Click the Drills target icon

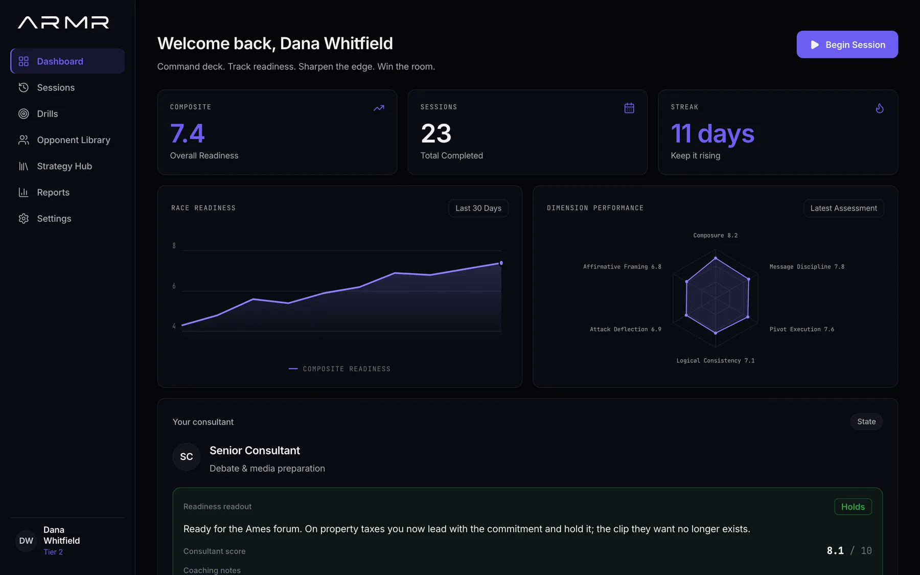pyautogui.click(x=24, y=113)
